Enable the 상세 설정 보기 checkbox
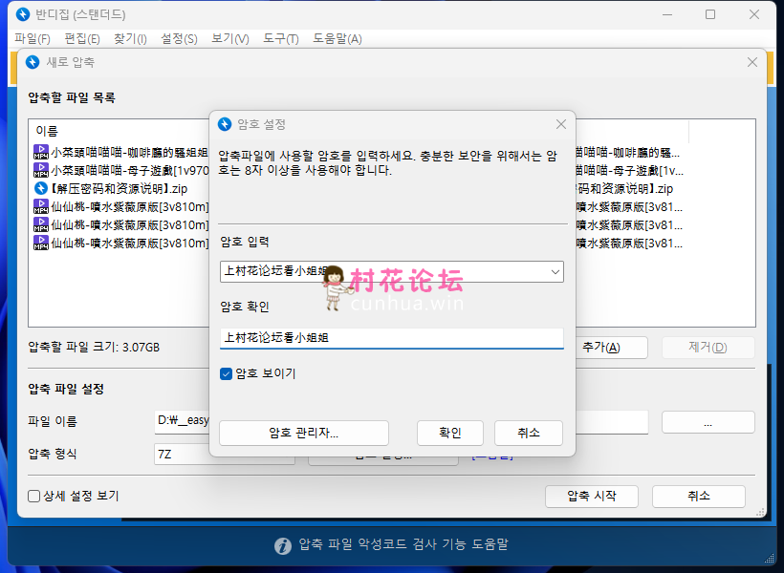784x573 pixels. (34, 497)
